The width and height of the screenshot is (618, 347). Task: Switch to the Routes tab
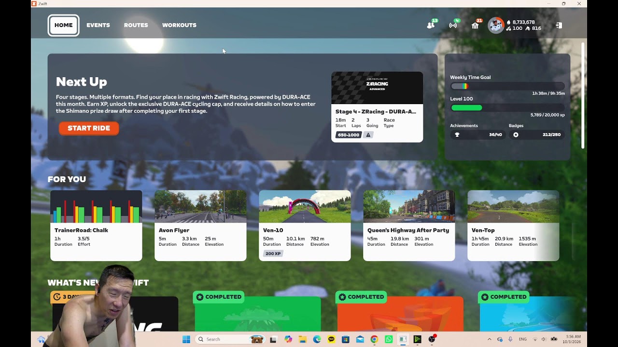tap(136, 25)
